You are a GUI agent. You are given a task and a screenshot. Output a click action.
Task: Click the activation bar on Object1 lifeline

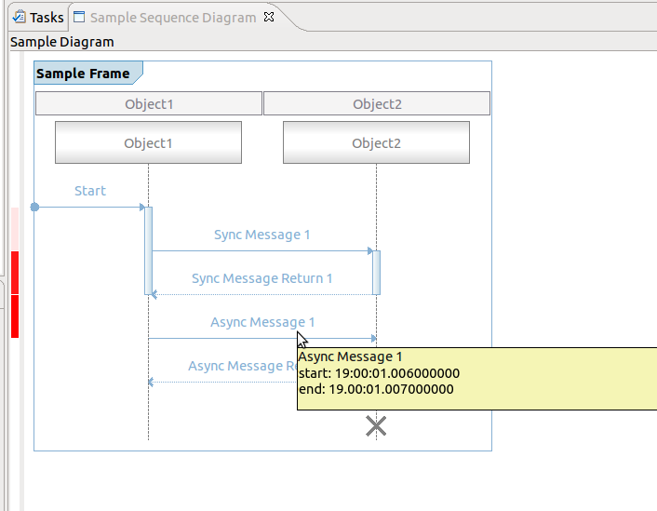coord(148,249)
